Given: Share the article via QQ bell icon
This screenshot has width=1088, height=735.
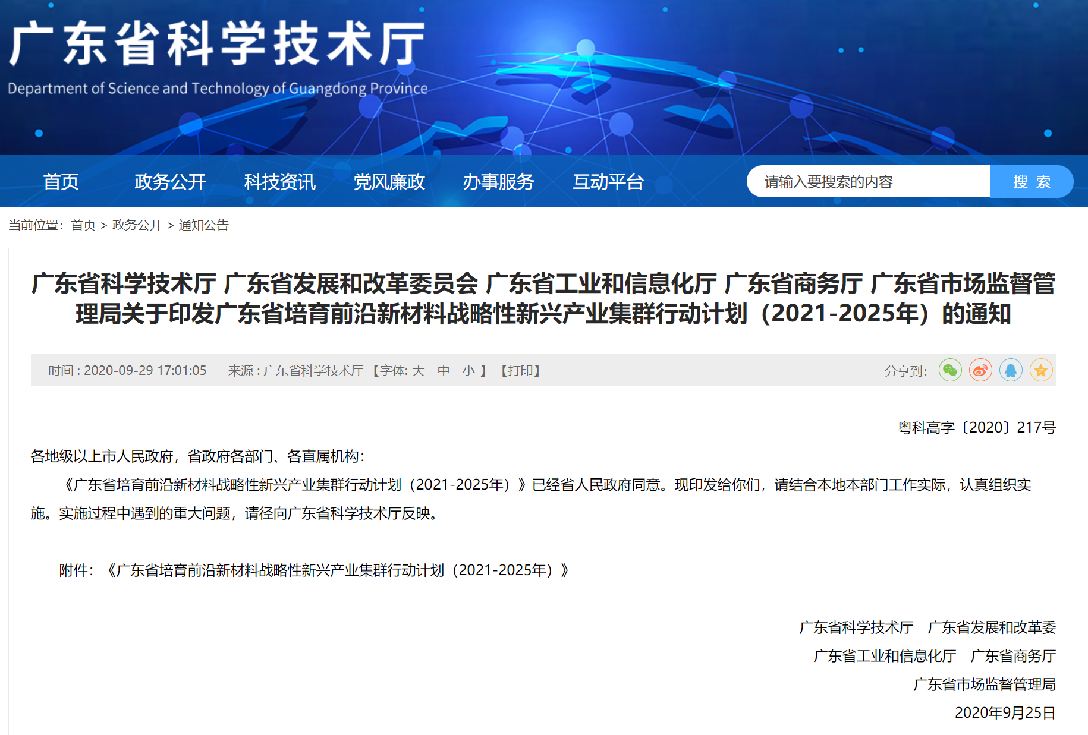Looking at the screenshot, I should pyautogui.click(x=1010, y=370).
